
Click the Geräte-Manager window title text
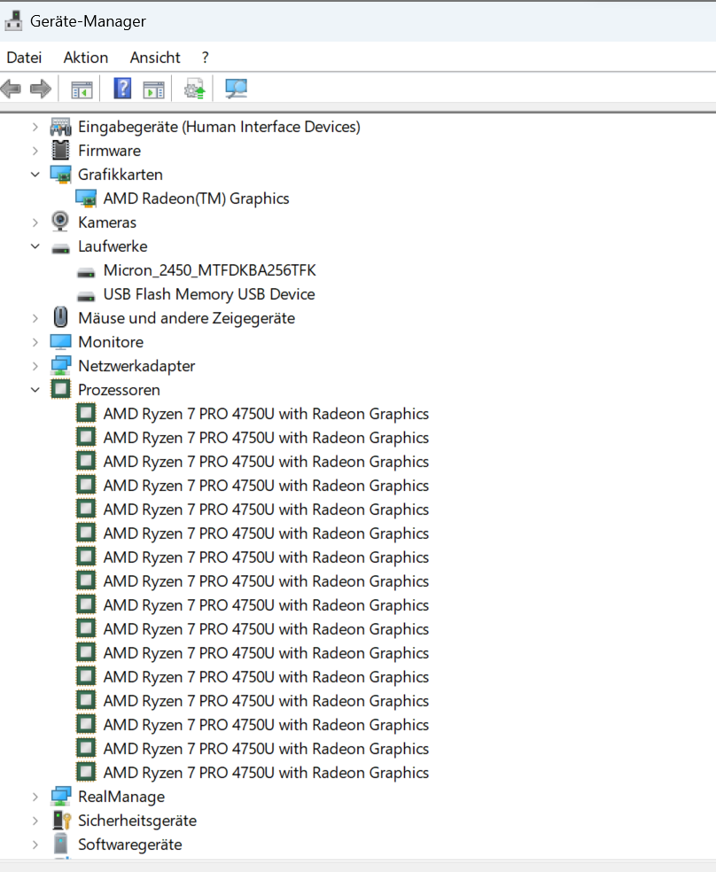pos(88,21)
